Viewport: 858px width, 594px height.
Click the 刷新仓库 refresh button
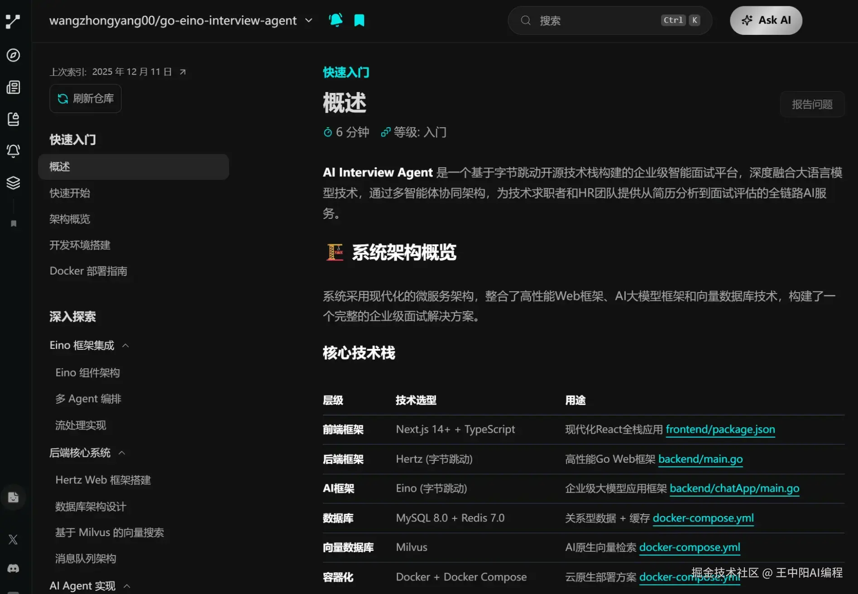[86, 98]
